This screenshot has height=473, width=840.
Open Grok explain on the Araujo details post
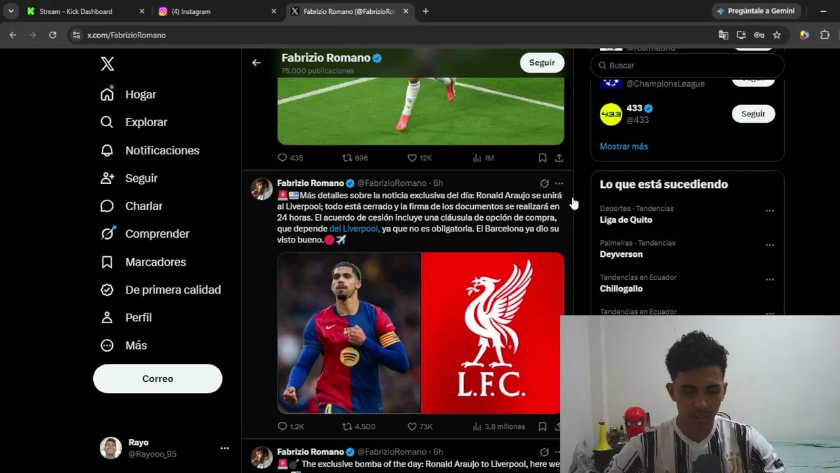click(x=544, y=183)
